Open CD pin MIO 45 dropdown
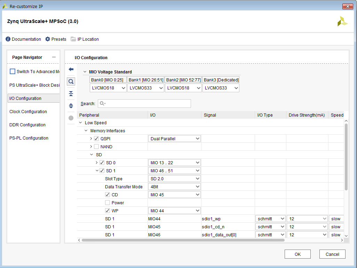The width and height of the screenshot is (357, 268). (174, 195)
